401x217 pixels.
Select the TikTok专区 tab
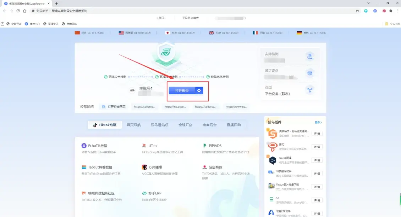[x=105, y=125]
